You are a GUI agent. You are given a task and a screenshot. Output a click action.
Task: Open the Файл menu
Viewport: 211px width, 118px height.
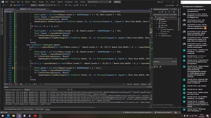(x=7, y=2)
